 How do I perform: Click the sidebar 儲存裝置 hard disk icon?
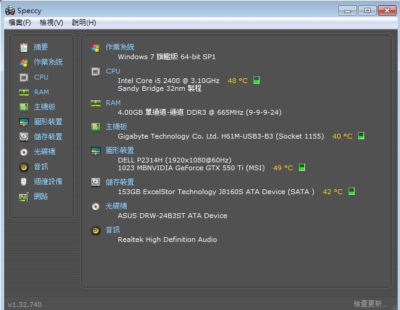[24, 137]
